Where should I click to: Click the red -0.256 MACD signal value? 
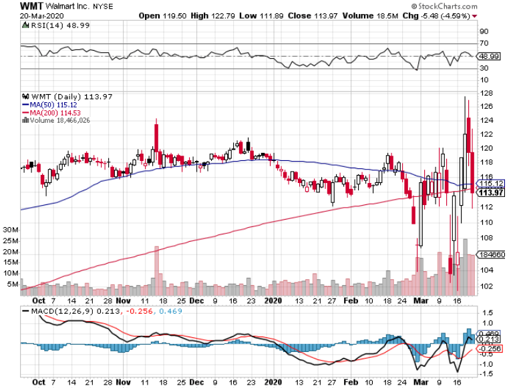(x=139, y=311)
